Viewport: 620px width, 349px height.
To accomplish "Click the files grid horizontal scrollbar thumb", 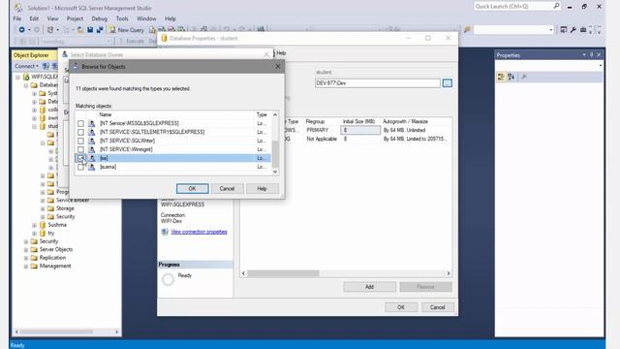I will (x=283, y=273).
